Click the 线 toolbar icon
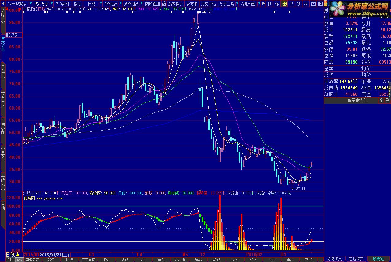Screen dimensions: 391x262 (299, 4)
